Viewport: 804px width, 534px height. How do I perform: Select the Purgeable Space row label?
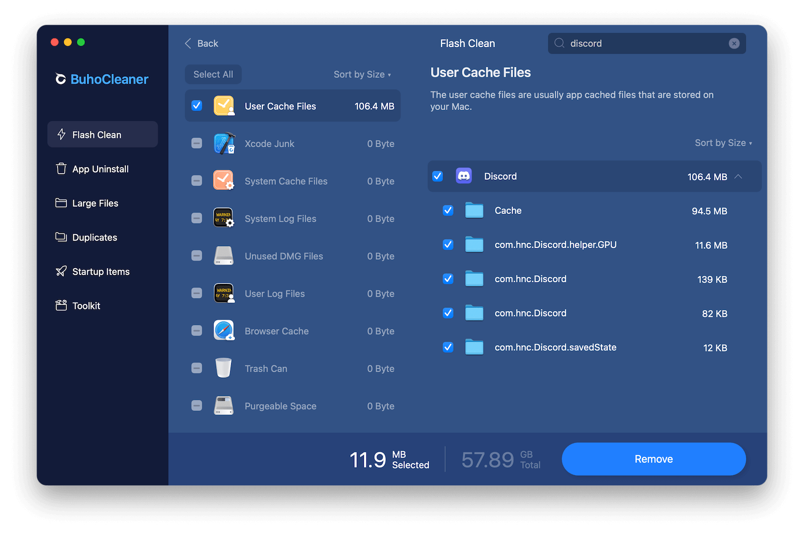[280, 406]
